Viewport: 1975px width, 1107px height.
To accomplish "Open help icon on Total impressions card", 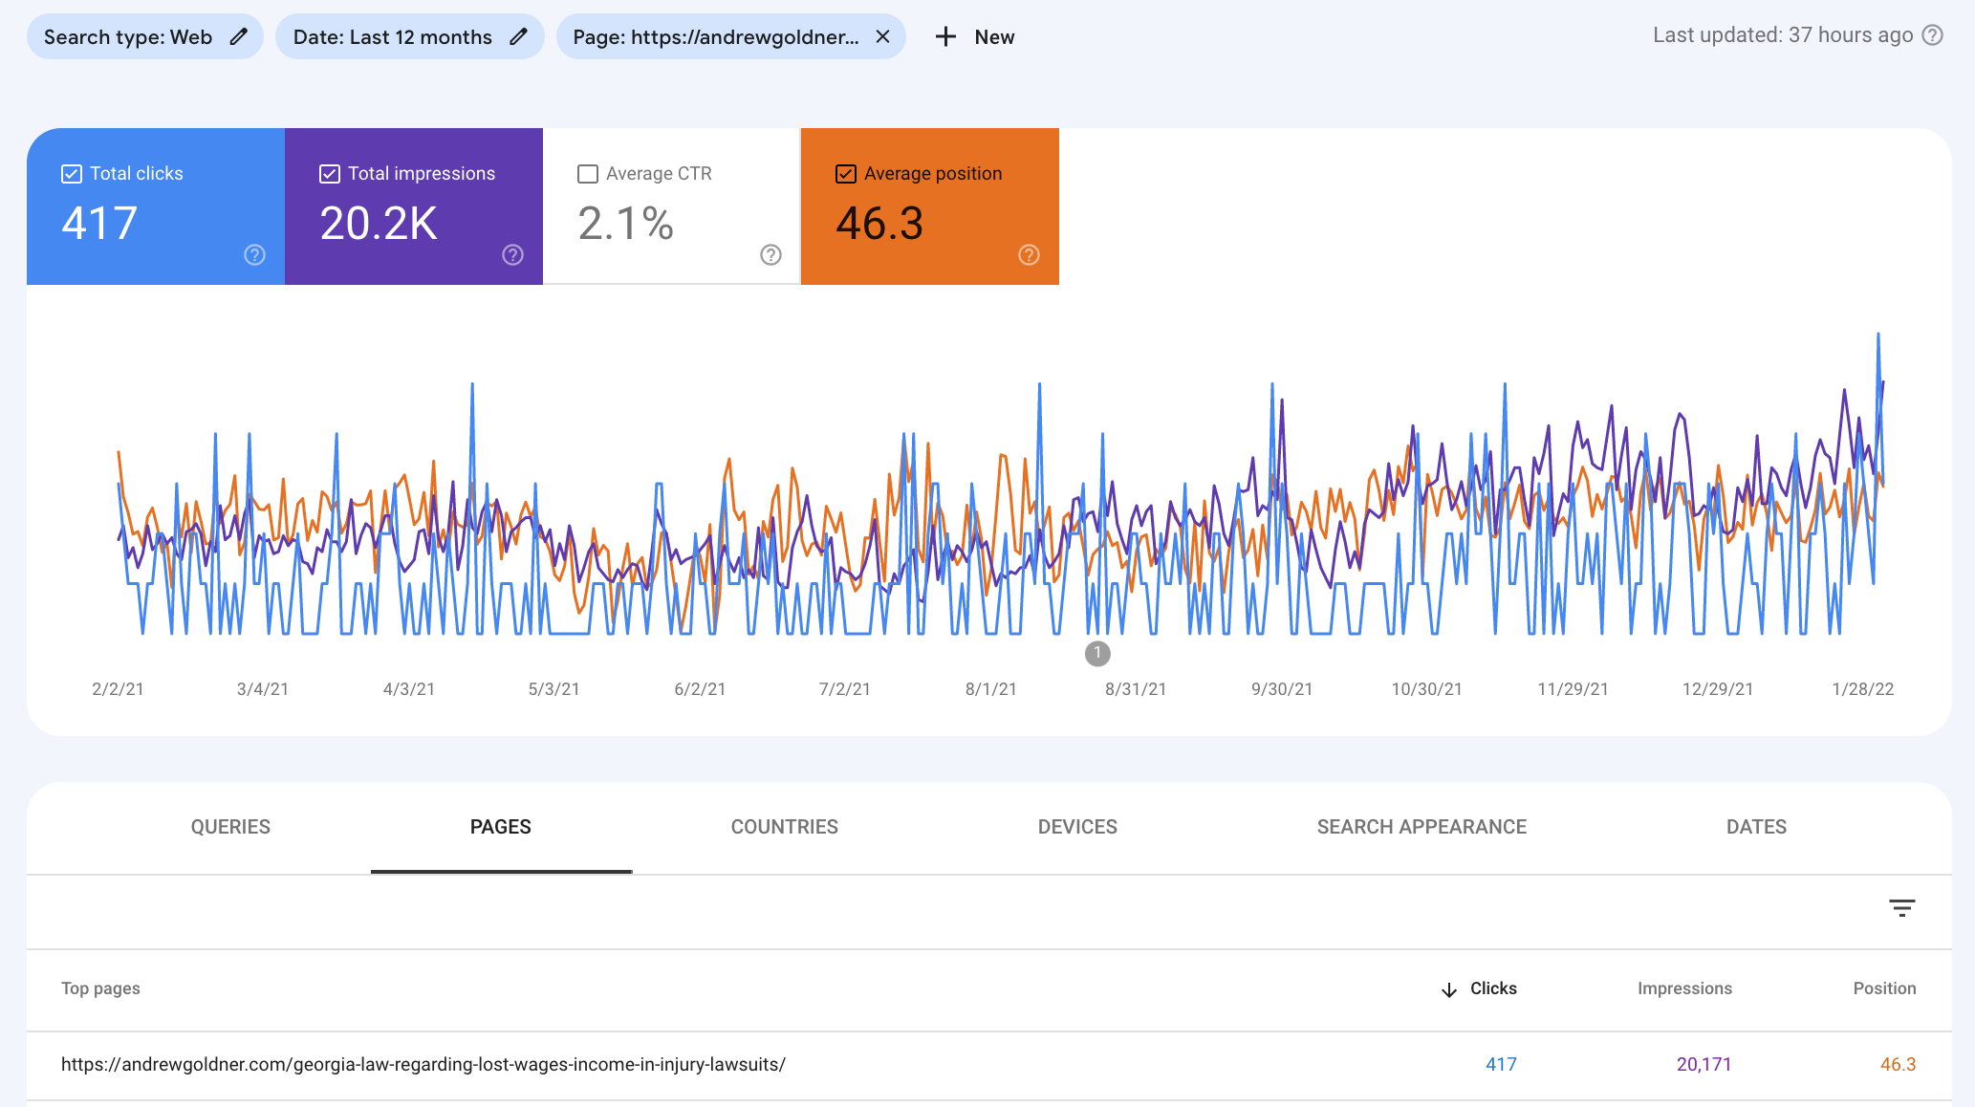I will 512,254.
